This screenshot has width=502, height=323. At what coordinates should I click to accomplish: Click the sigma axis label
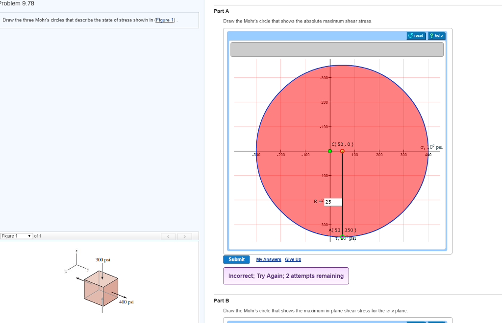[424, 147]
